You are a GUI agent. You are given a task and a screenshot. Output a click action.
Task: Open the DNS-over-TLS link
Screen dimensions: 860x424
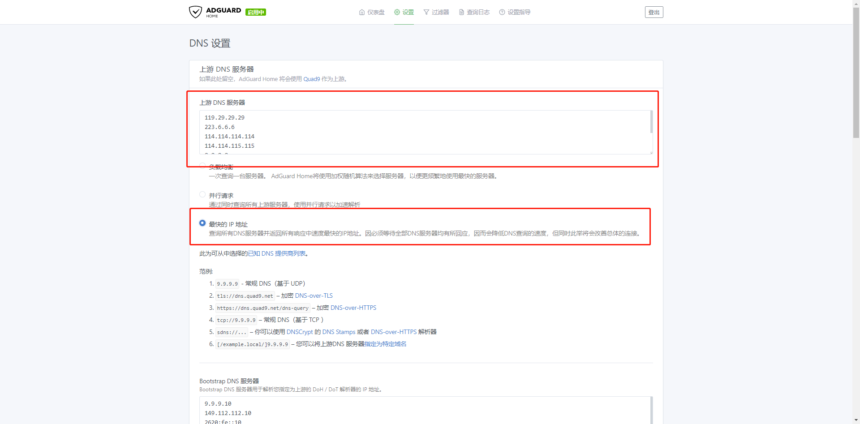pyautogui.click(x=314, y=296)
